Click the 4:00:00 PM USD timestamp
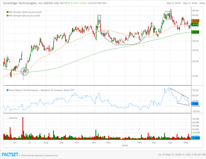The image size is (206, 159). 97,3
